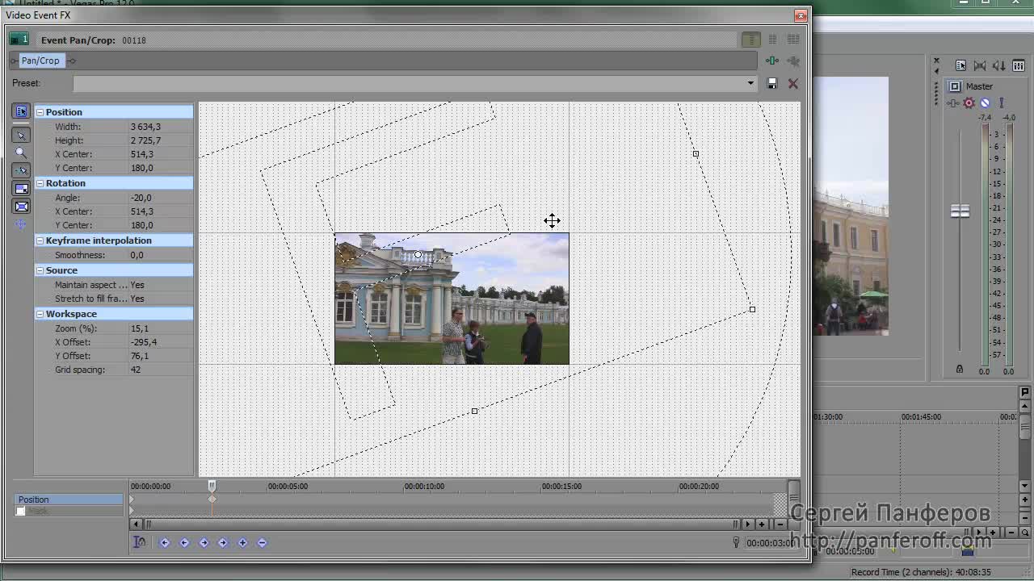Open the Mixer properties icon

pos(960,65)
